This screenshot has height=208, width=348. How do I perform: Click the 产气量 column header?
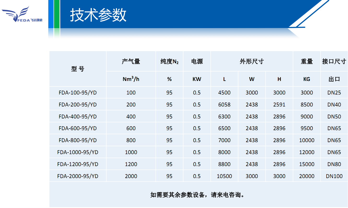coord(131,61)
